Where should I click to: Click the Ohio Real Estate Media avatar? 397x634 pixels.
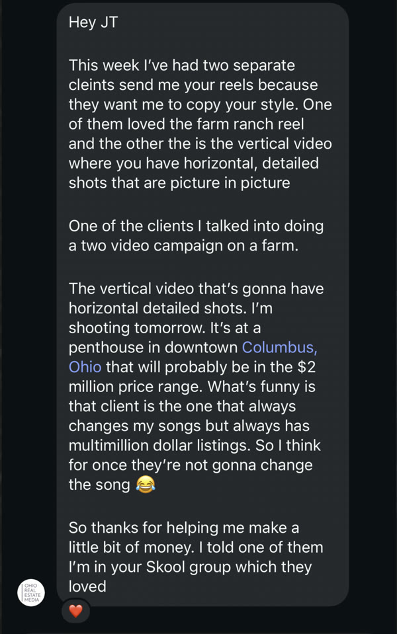point(31,592)
